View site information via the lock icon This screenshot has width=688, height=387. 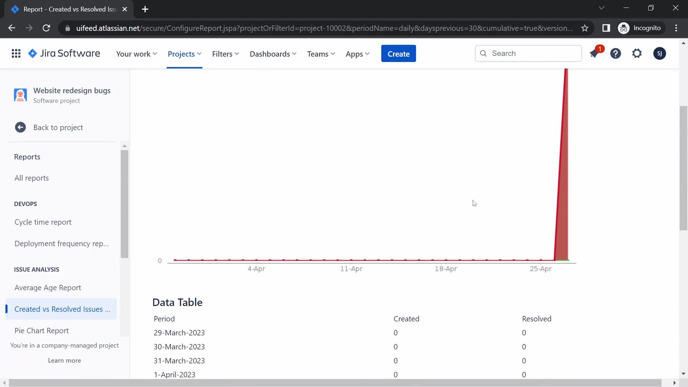point(67,28)
